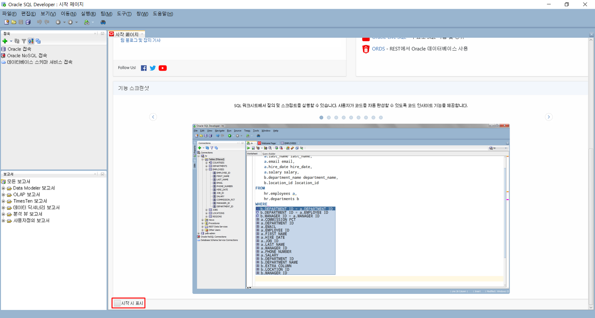Open the Back history dropdown arrow
Viewport: 595px width, 318px height.
[64, 22]
